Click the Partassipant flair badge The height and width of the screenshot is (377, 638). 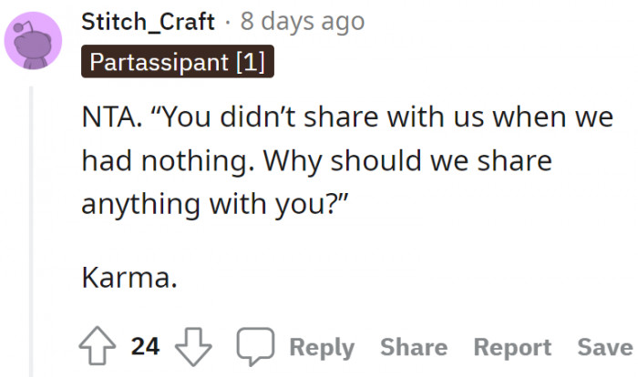tap(177, 65)
